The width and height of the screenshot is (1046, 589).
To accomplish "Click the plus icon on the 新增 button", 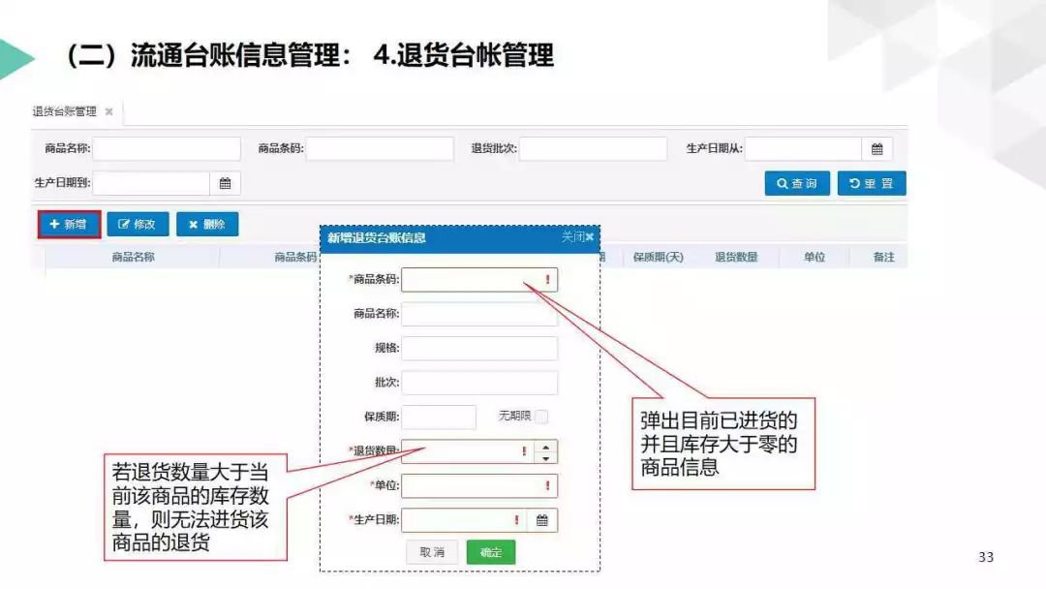I will pyautogui.click(x=53, y=224).
